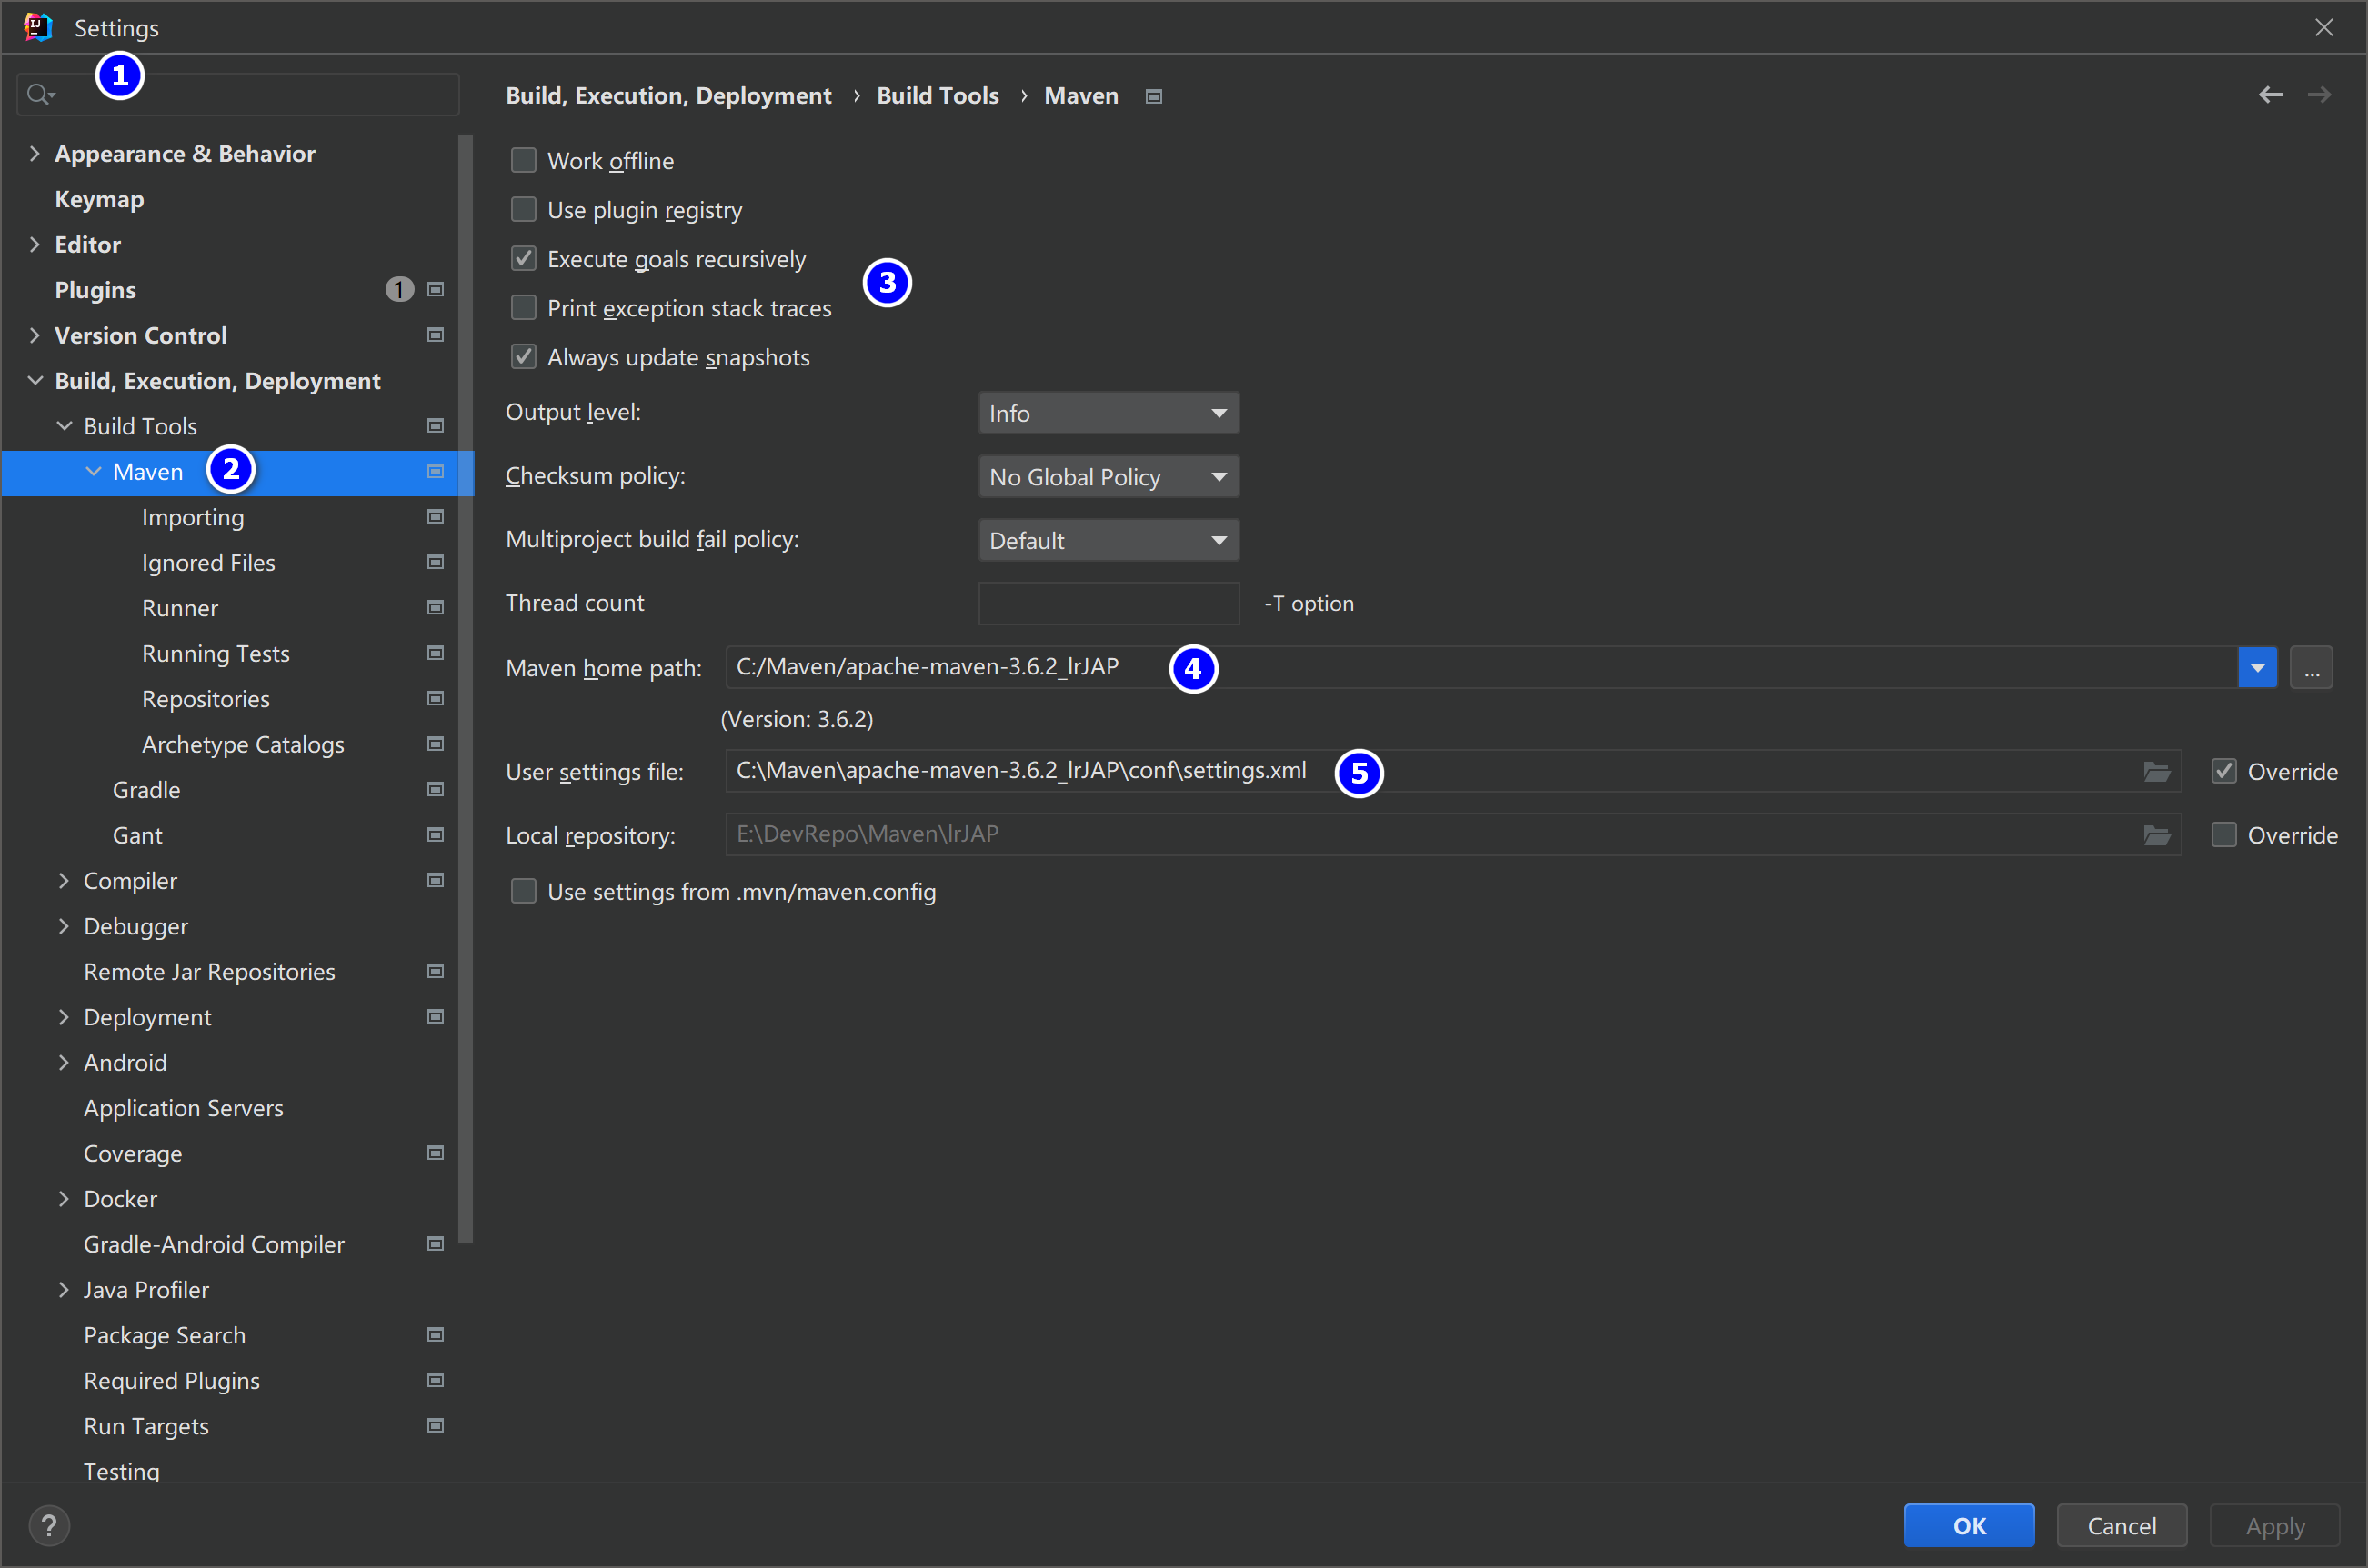
Task: Click the project icon on Gradle row
Action: point(436,790)
